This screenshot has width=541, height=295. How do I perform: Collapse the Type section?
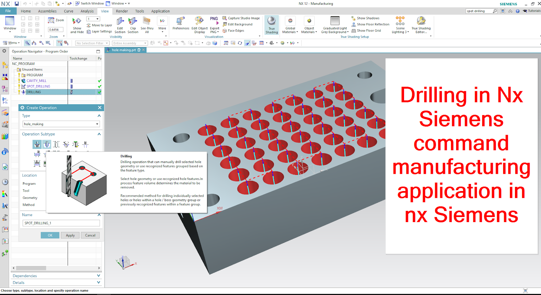99,116
